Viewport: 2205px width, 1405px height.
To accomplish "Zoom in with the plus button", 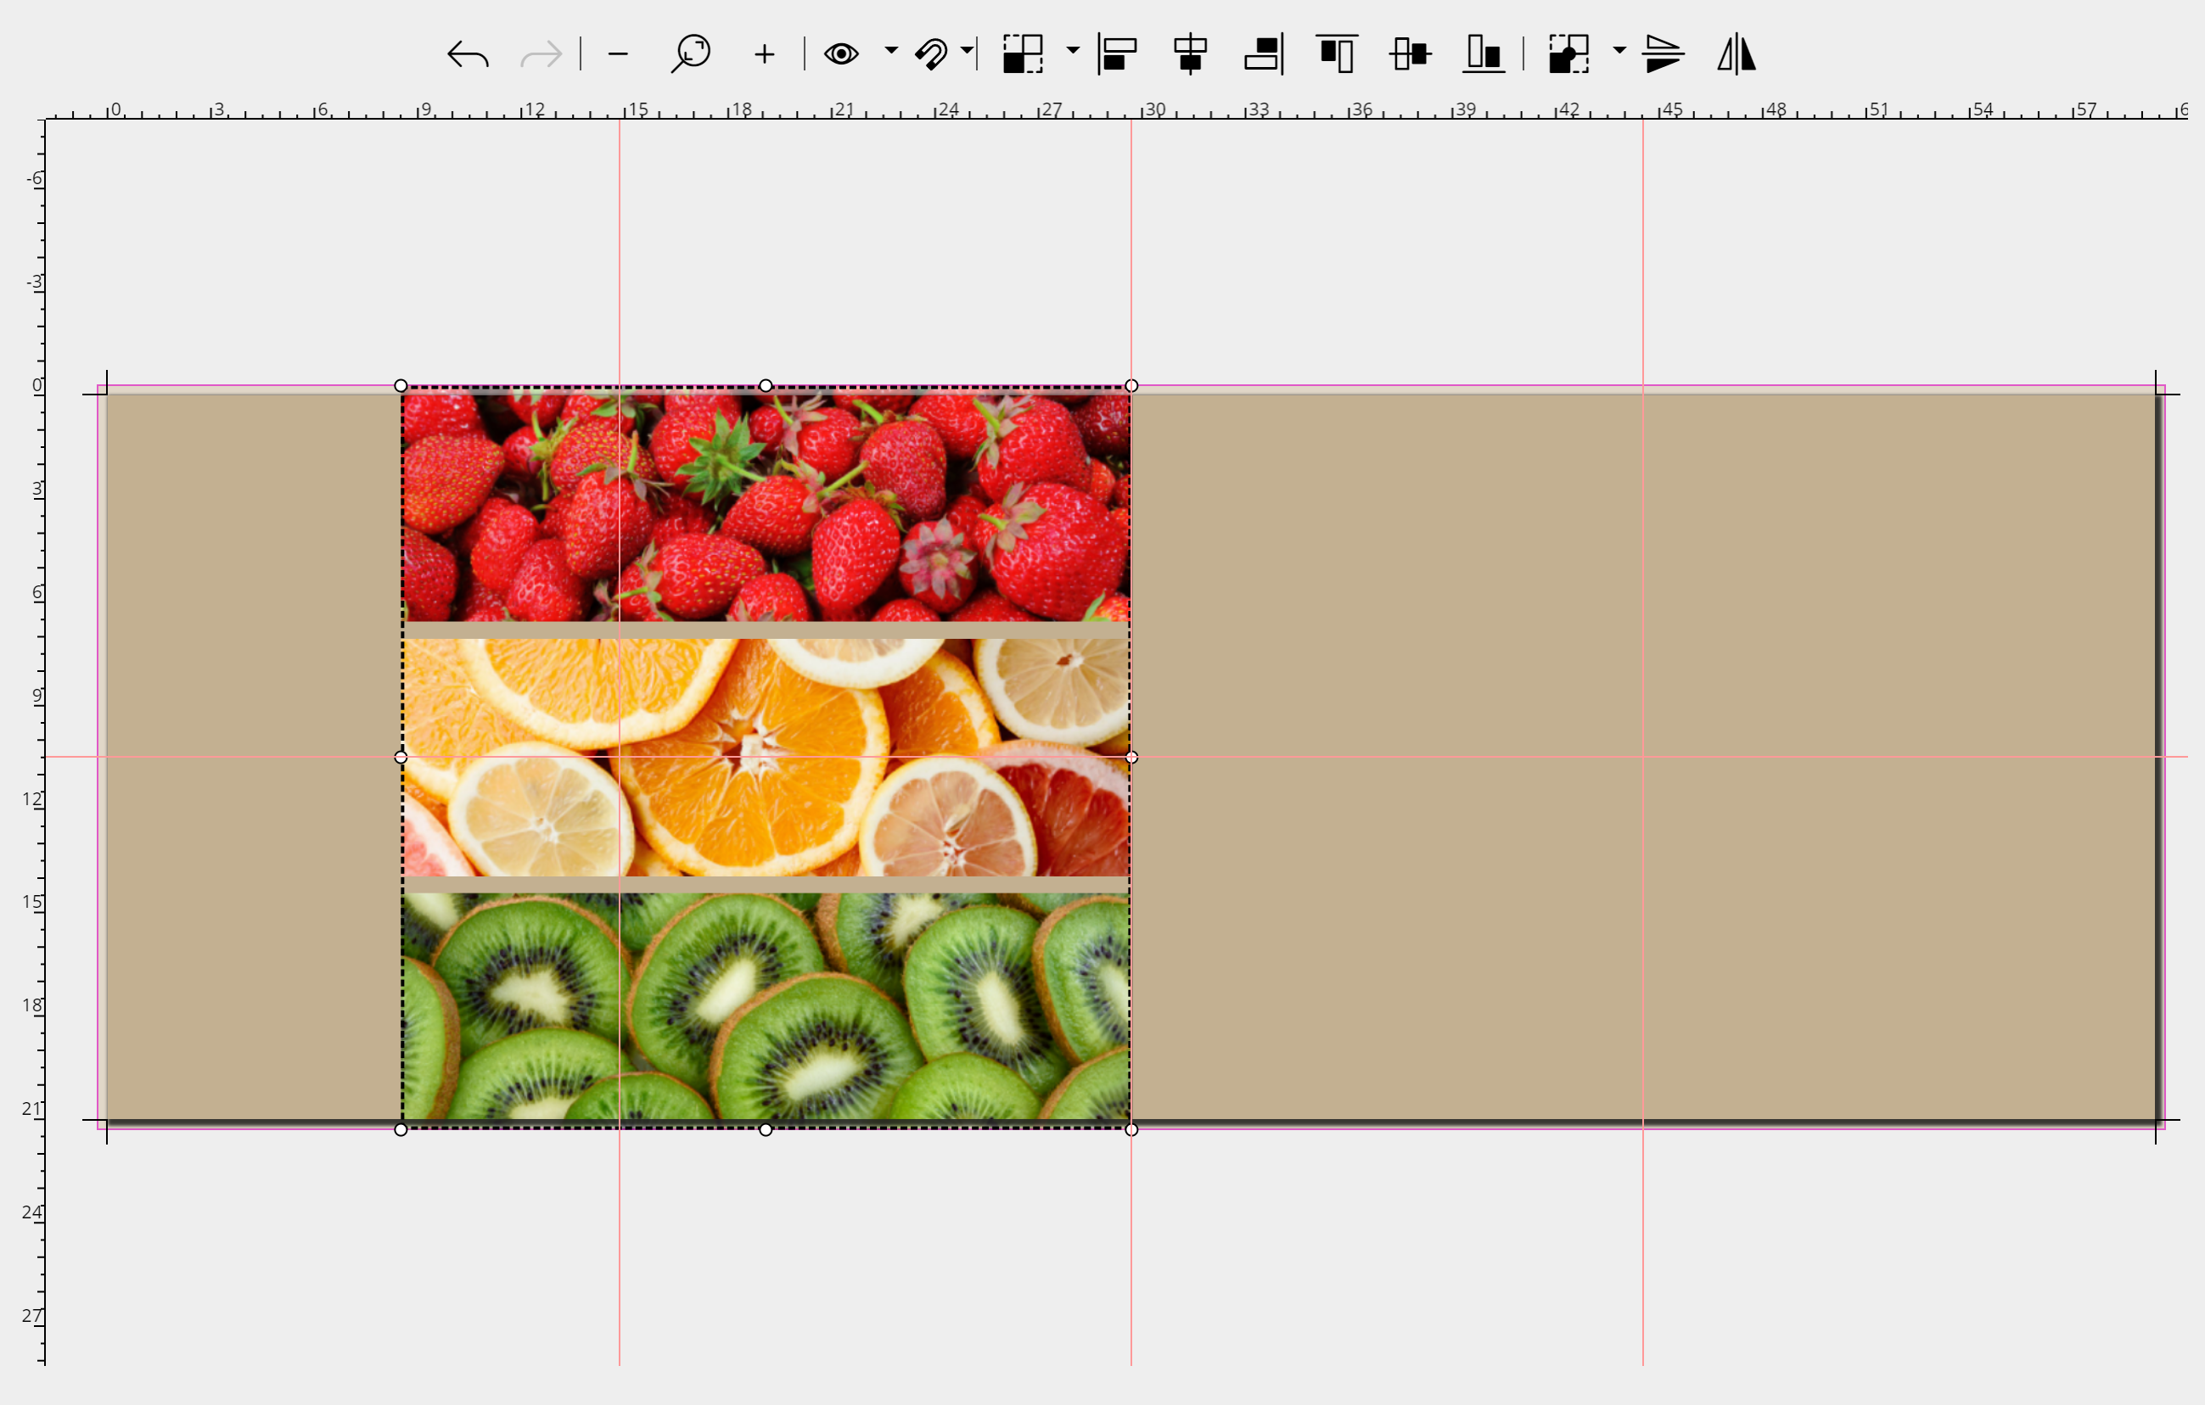I will pyautogui.click(x=765, y=55).
